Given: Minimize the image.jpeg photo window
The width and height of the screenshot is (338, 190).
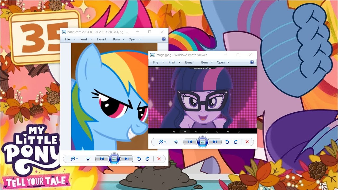Looking at the screenshot, I should (226, 55).
